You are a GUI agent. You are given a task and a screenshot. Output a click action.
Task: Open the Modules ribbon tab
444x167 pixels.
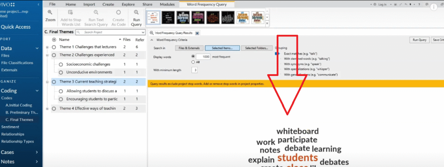(167, 4)
